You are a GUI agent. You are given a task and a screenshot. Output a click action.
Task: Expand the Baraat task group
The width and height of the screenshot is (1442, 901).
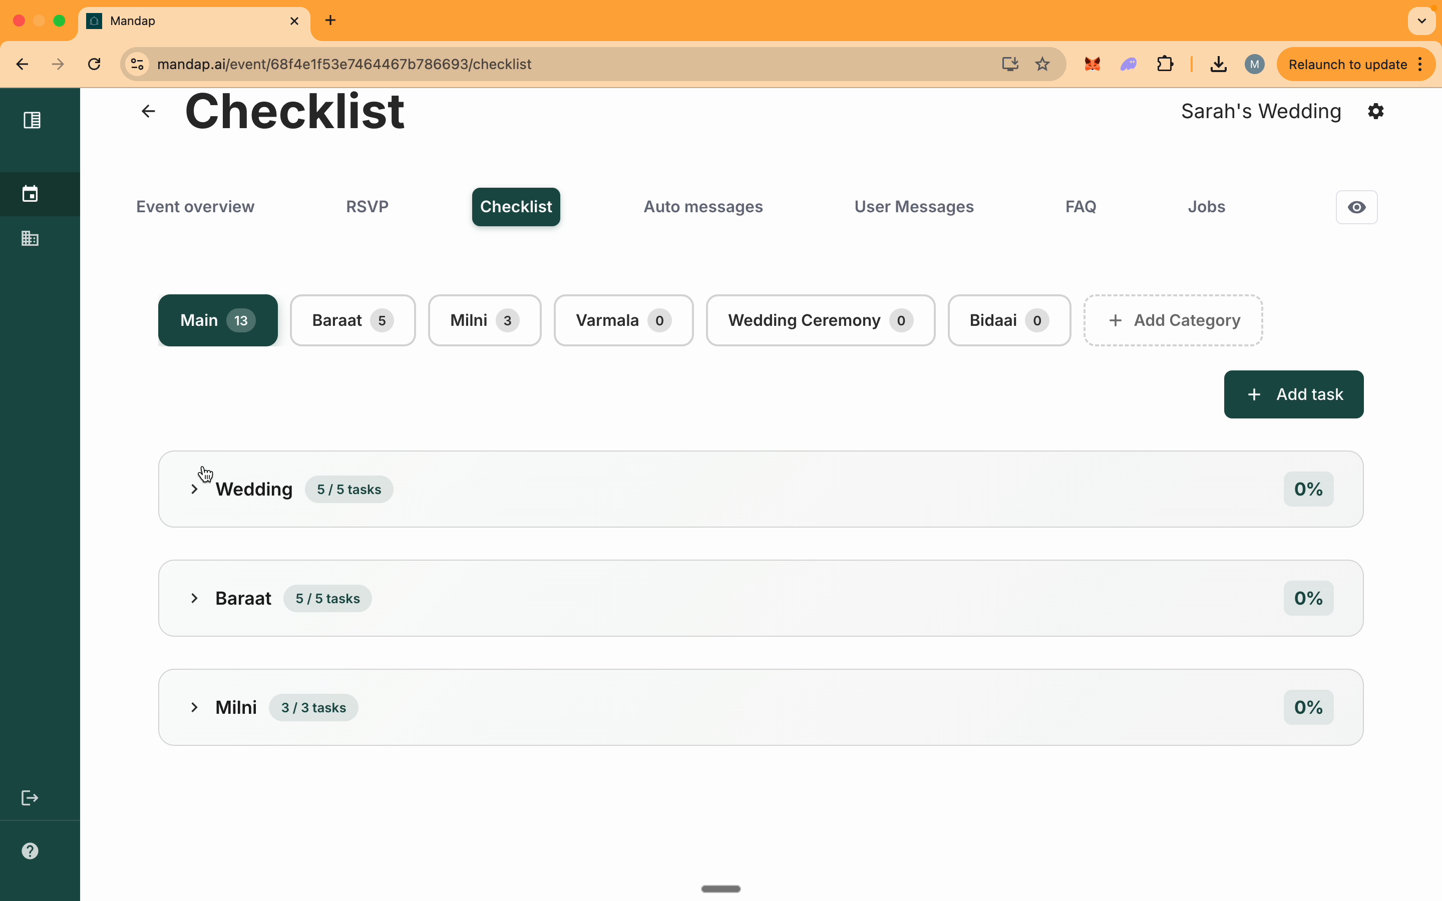(x=195, y=598)
